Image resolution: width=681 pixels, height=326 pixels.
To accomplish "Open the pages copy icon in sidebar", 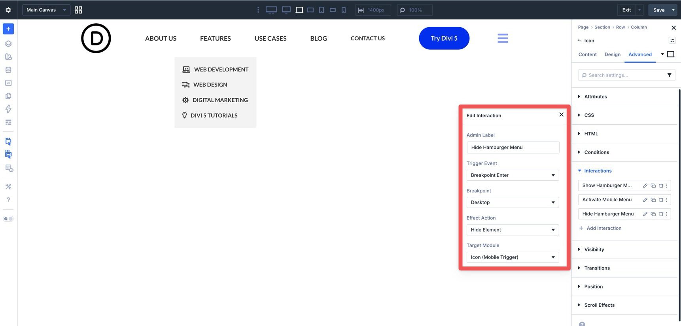I will pyautogui.click(x=8, y=96).
